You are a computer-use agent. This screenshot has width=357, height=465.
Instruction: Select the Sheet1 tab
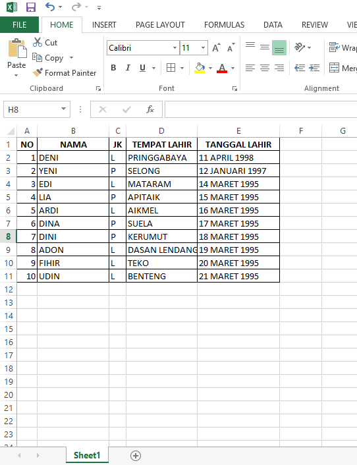coord(87,455)
